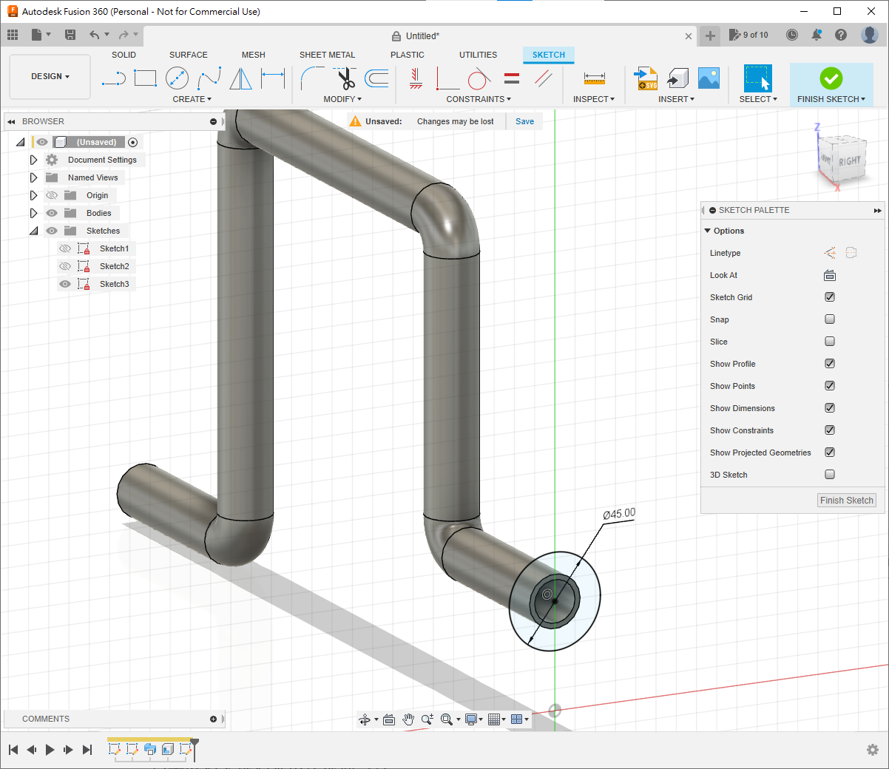Open the CONSTRAINTS dropdown menu
Screen dimensions: 889x769
click(x=478, y=99)
